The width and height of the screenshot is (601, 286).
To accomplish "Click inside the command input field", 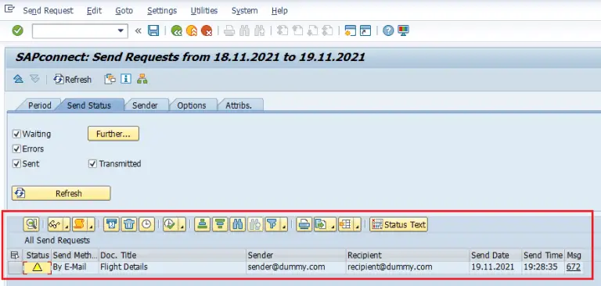I will pyautogui.click(x=75, y=31).
